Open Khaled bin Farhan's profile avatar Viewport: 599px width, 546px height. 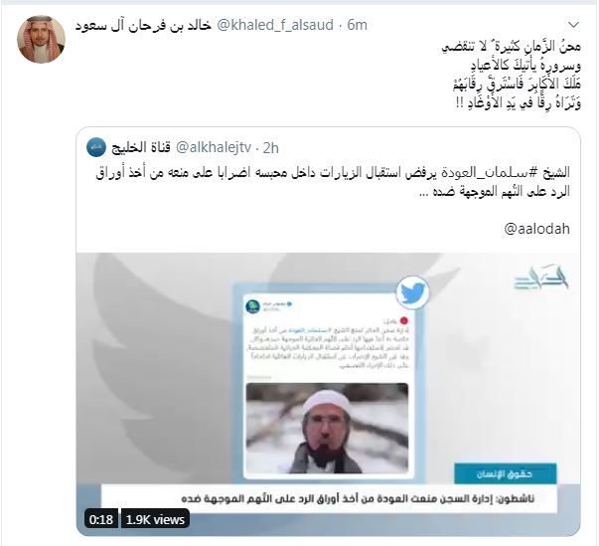tap(42, 39)
